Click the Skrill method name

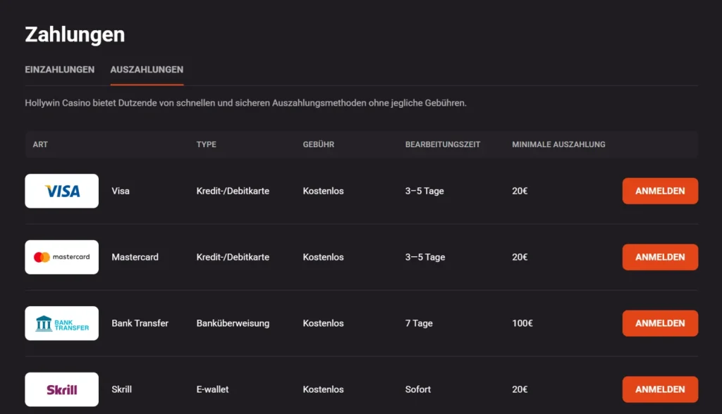pyautogui.click(x=121, y=389)
